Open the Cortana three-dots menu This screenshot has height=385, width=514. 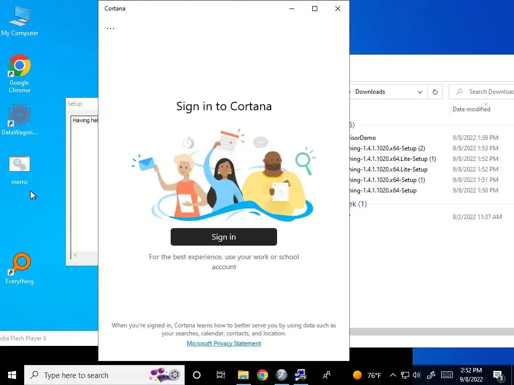tap(110, 28)
